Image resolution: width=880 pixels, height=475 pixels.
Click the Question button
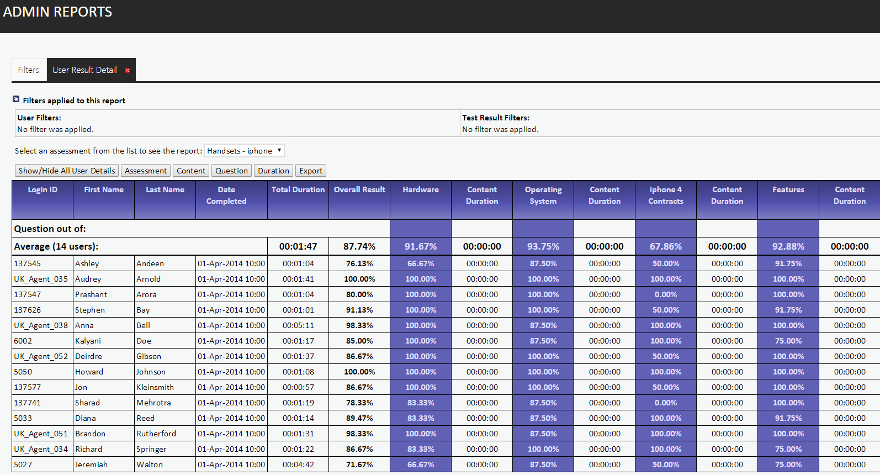231,171
